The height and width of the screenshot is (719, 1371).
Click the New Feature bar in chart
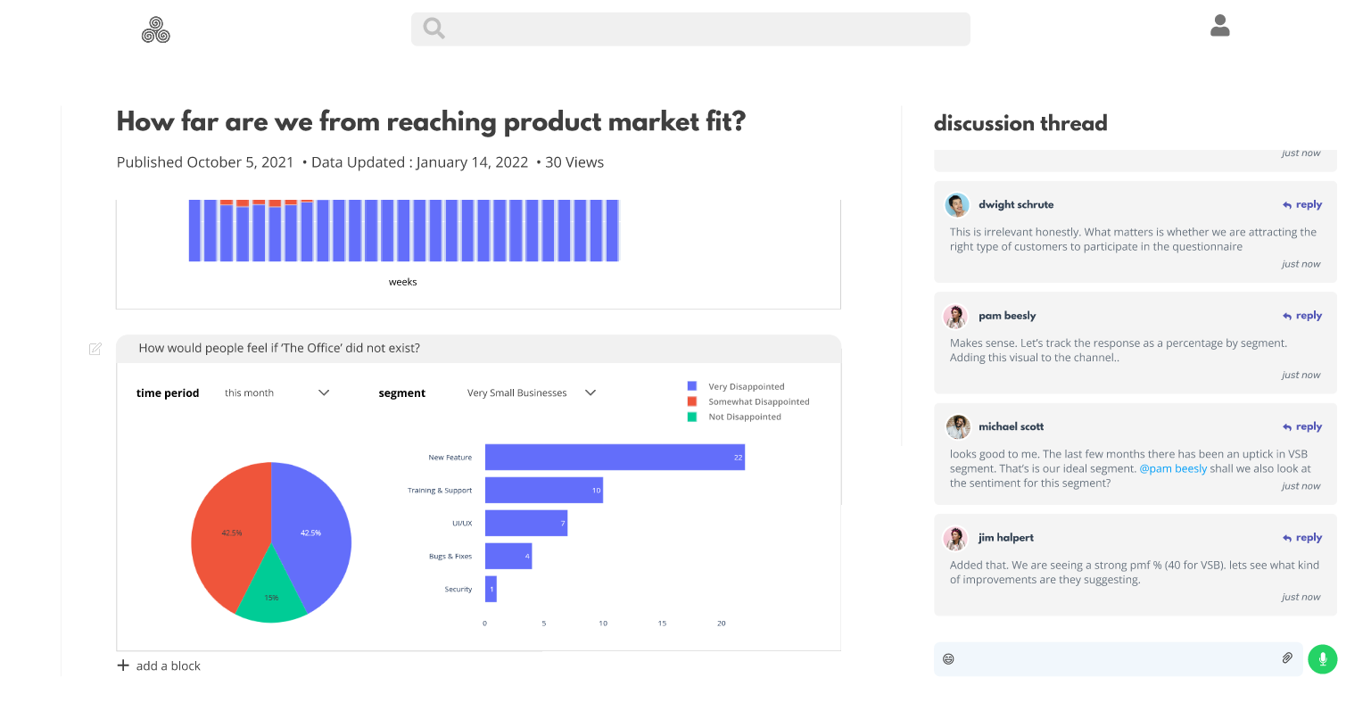[615, 457]
